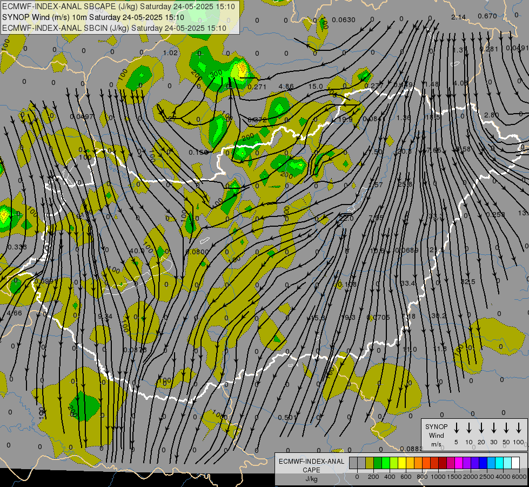Click the 30 m/s wind arrow in legend
The image size is (529, 487).
(x=494, y=428)
